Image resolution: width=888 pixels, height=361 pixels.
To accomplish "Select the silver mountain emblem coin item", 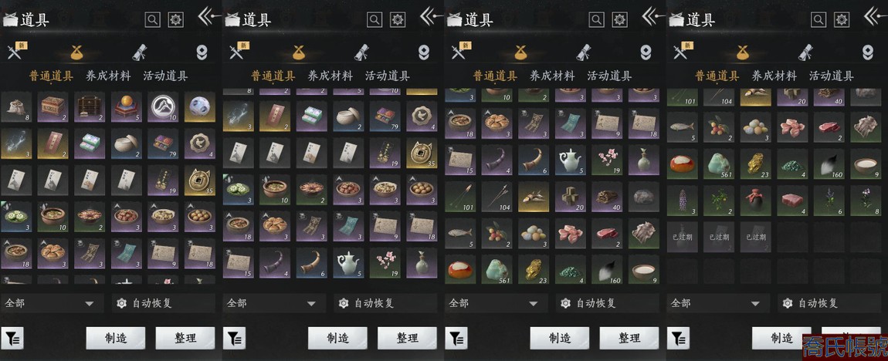I will (163, 107).
